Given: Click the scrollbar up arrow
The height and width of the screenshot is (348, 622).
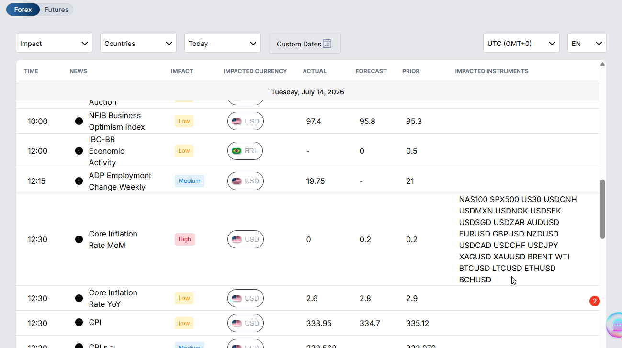Looking at the screenshot, I should 602,64.
